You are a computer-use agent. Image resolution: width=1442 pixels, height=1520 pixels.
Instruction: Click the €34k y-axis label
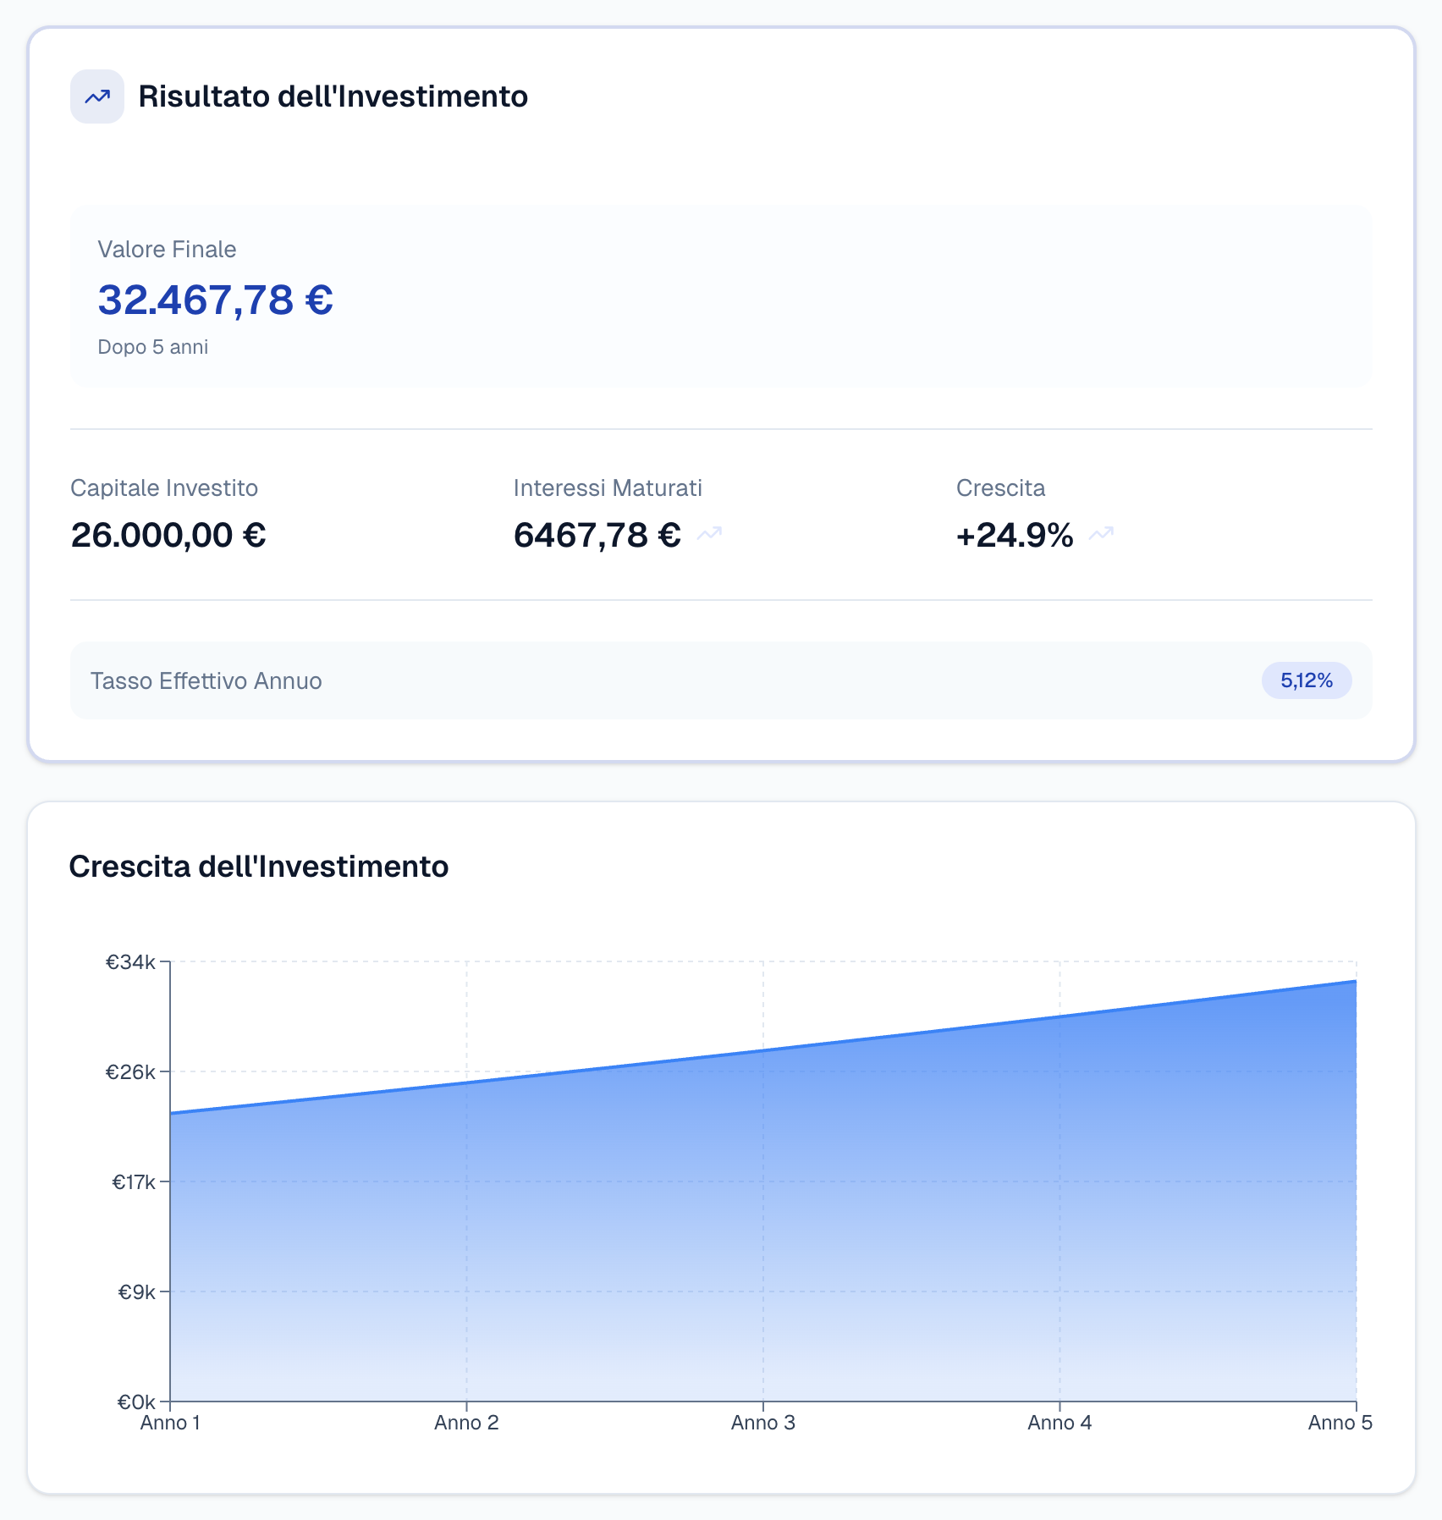click(130, 962)
